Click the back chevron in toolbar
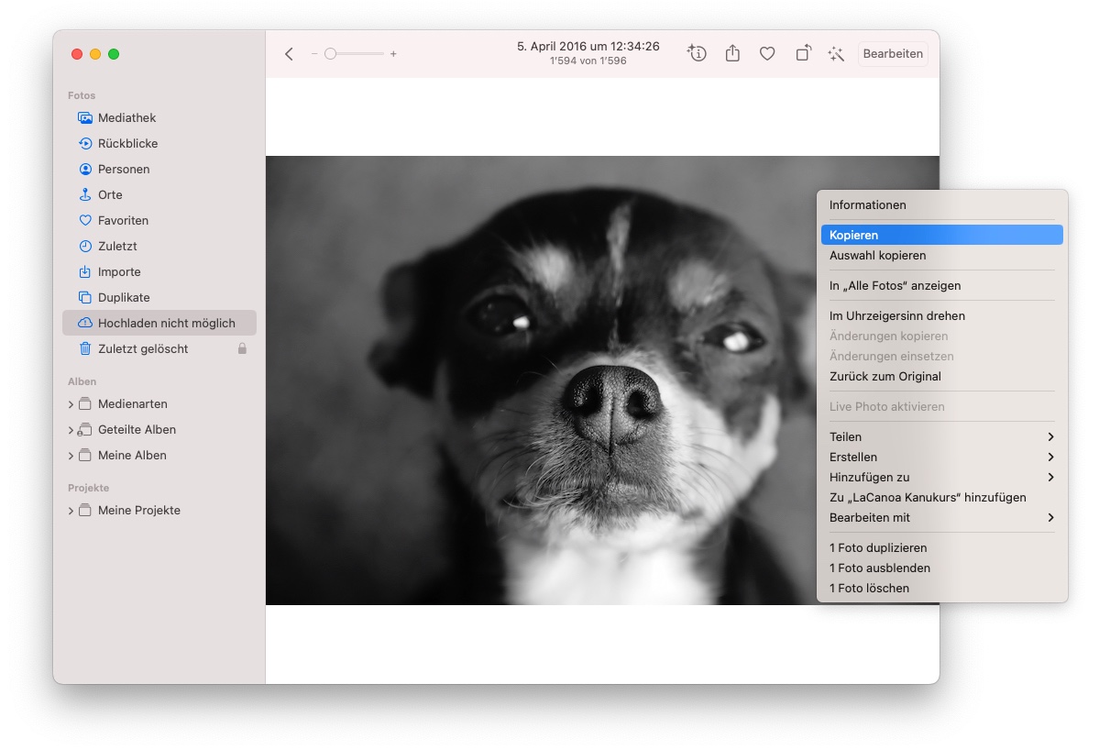 pyautogui.click(x=289, y=54)
